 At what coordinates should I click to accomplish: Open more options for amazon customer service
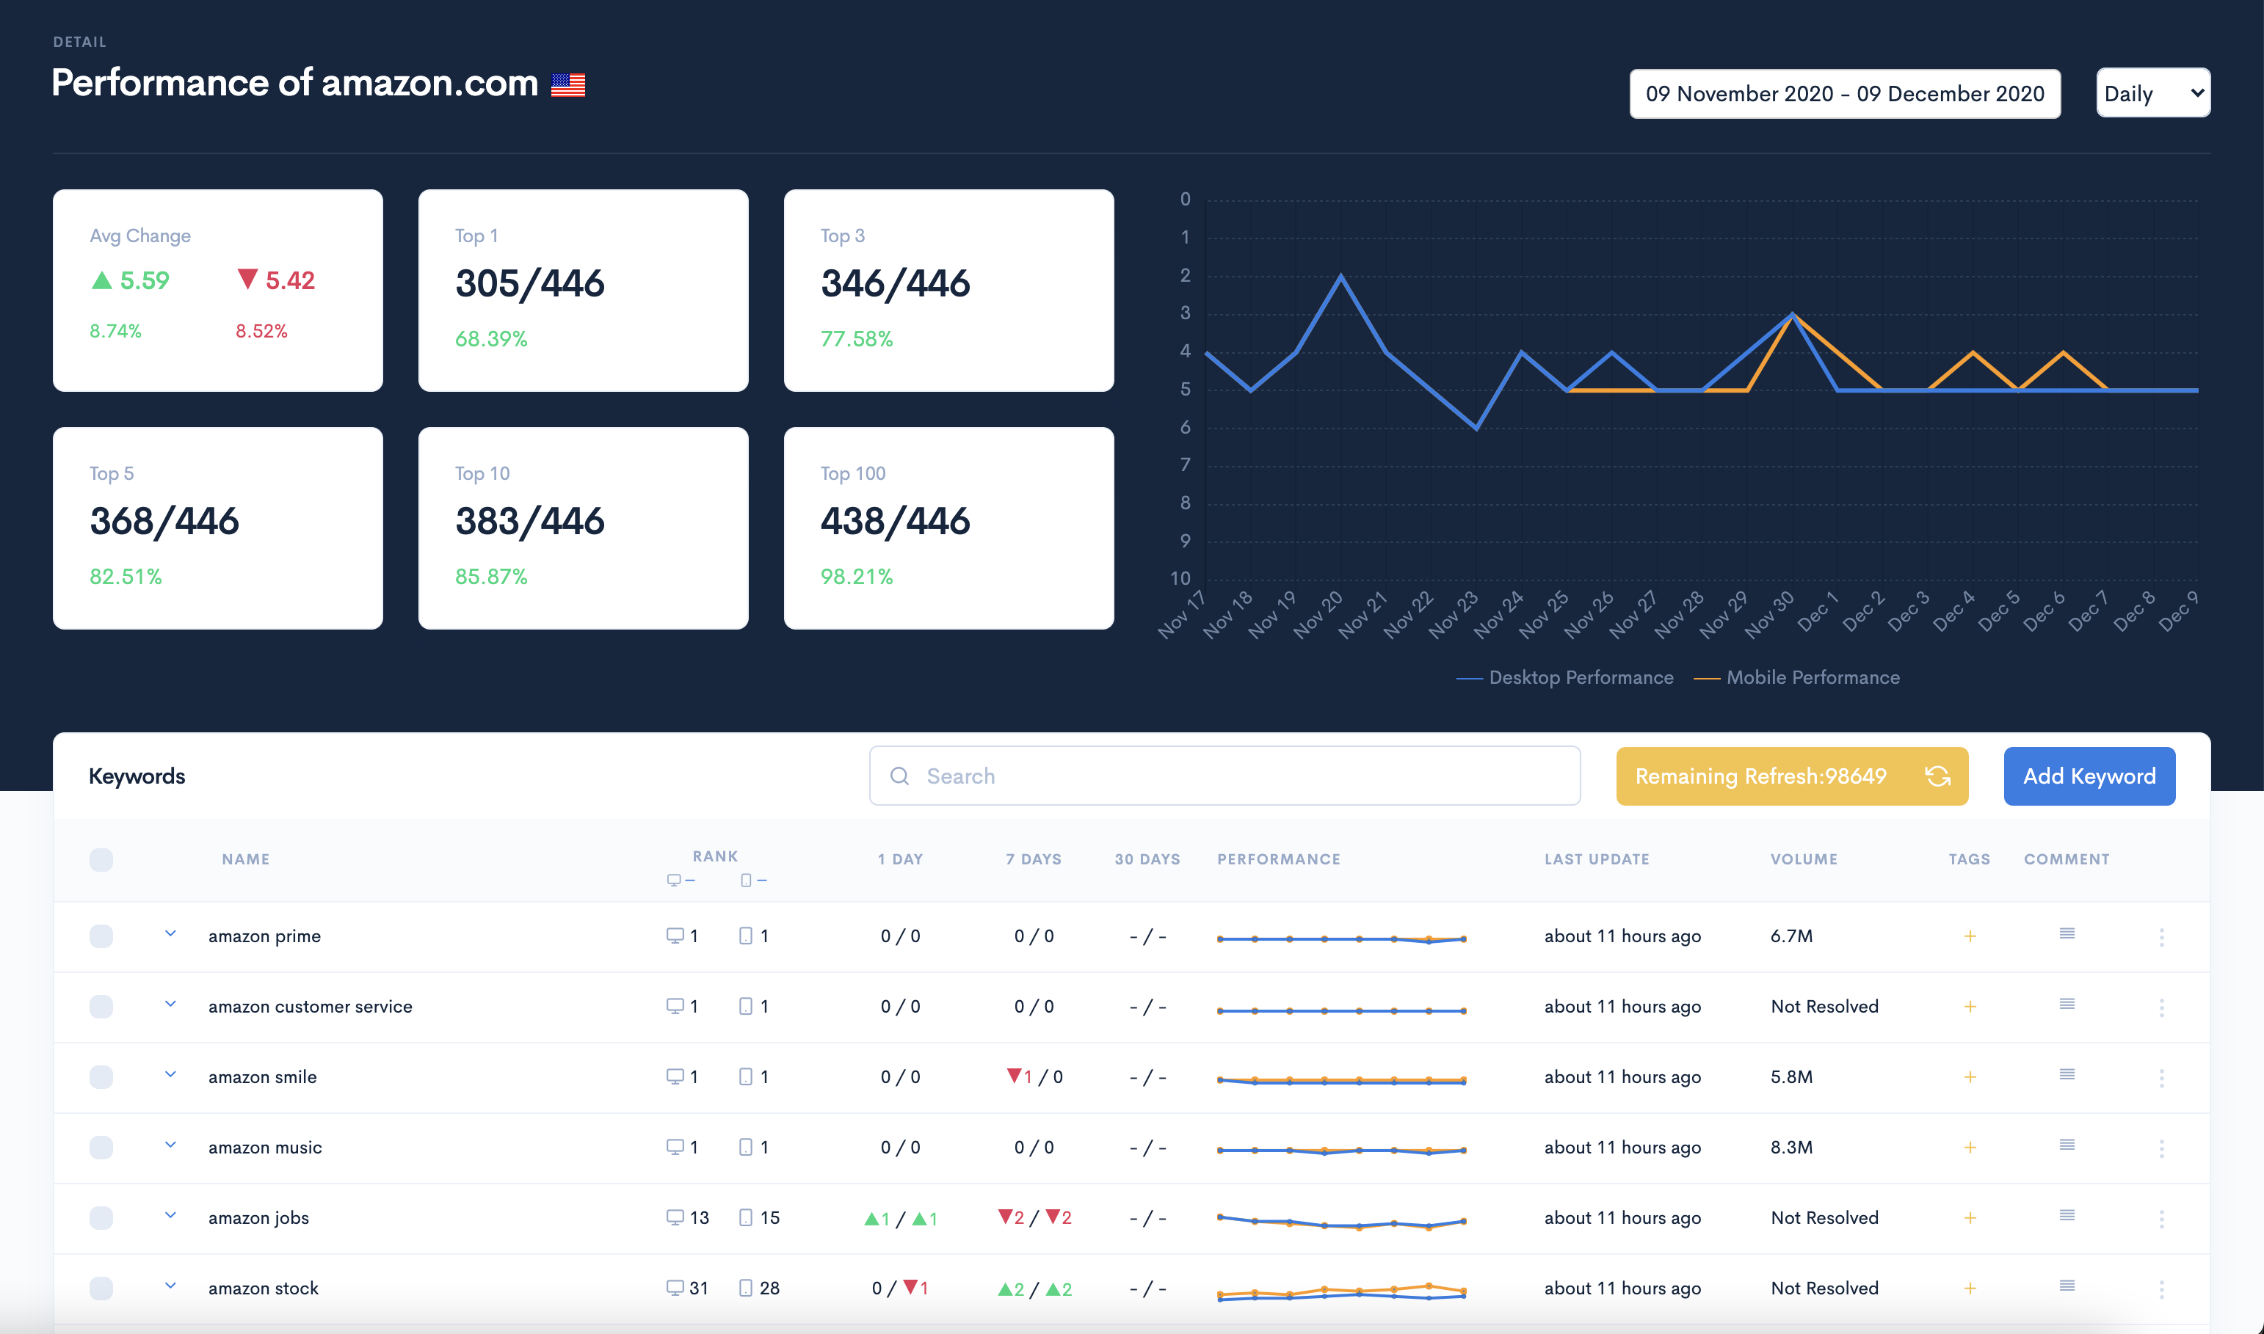2160,1007
